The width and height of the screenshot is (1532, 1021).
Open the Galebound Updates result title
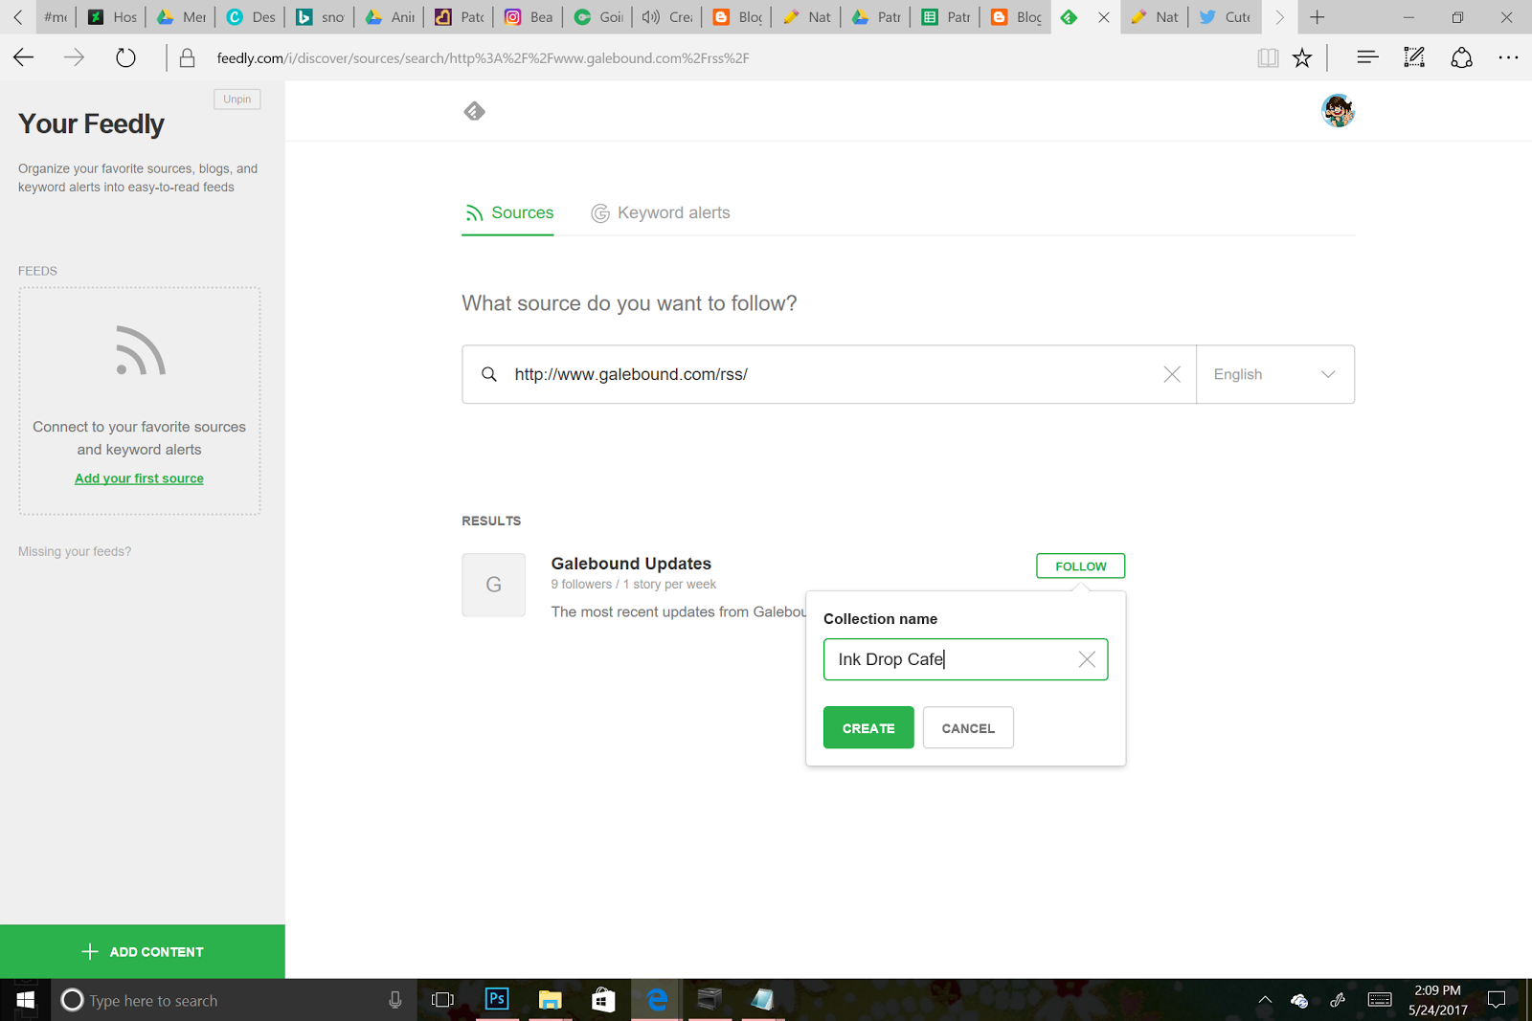tap(631, 564)
